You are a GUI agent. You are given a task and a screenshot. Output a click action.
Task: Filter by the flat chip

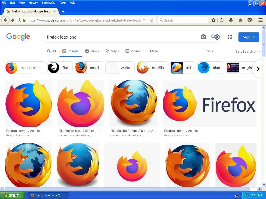click(x=60, y=68)
